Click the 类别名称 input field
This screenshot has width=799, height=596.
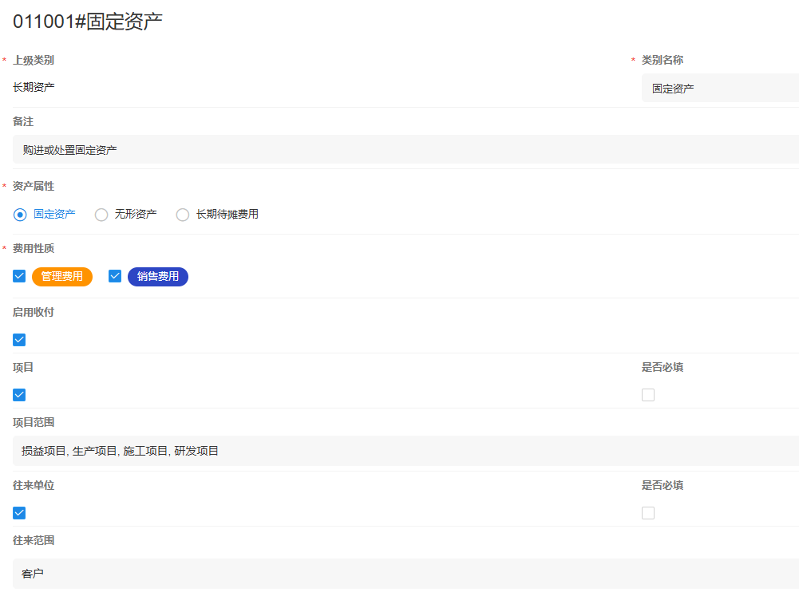click(718, 89)
